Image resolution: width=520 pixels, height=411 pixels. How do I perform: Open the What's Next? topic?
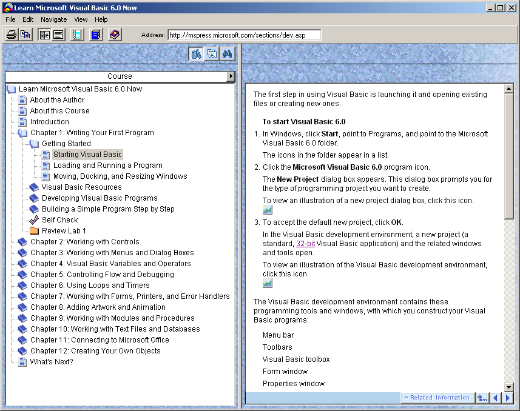52,362
